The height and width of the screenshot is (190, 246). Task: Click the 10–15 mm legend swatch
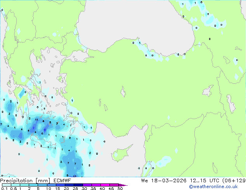51,185
